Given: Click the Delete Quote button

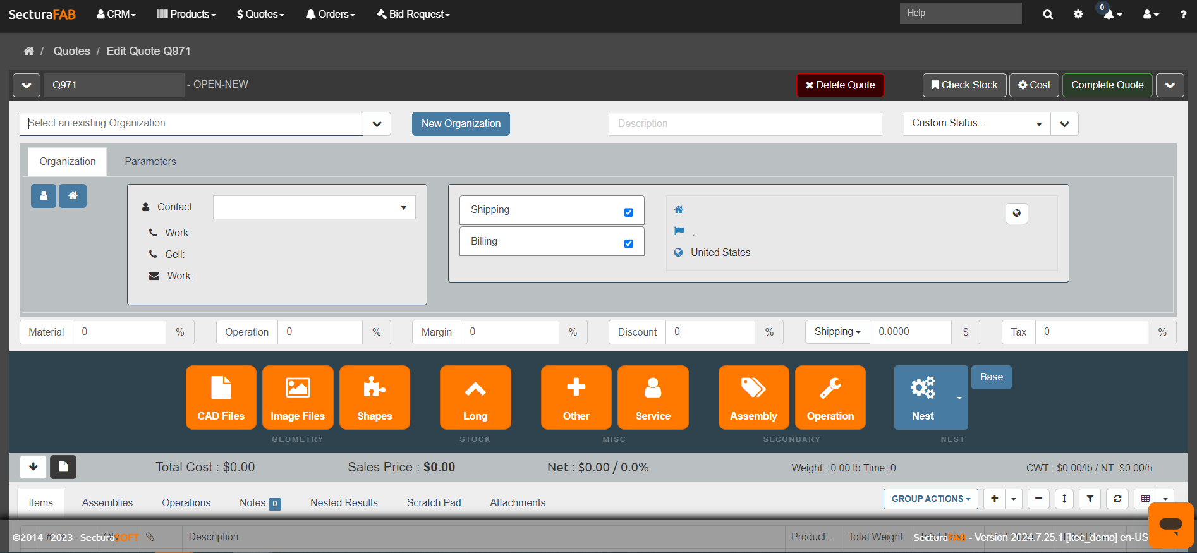Looking at the screenshot, I should (840, 85).
